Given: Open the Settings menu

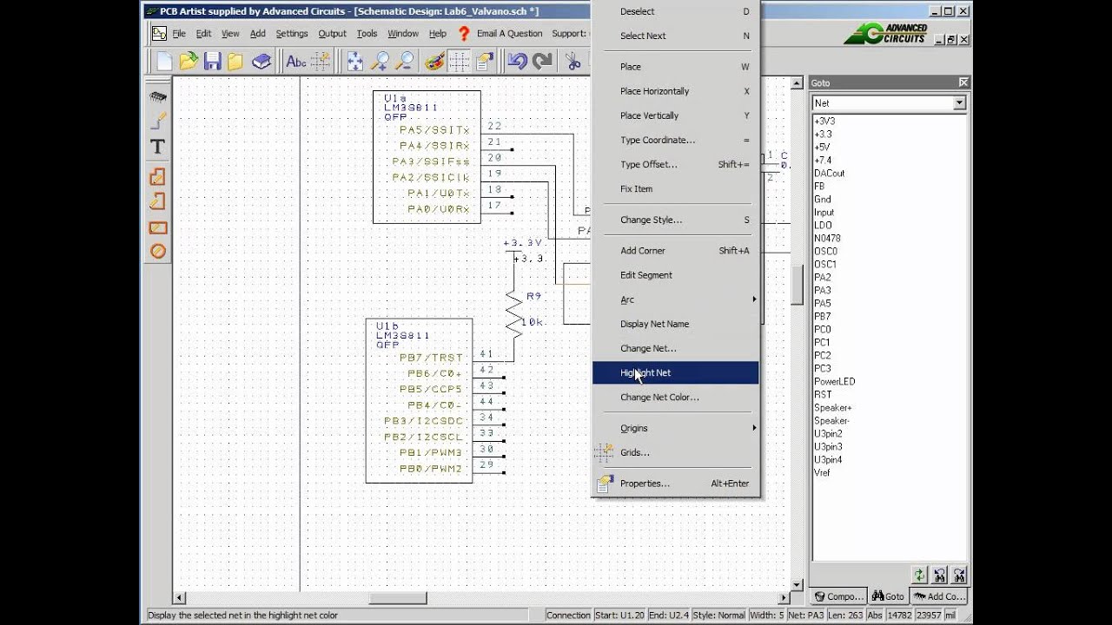Looking at the screenshot, I should coord(291,34).
